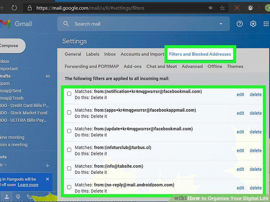Screen dimensions: 270x202
Task: Open the settings gear icon
Action: pyautogui.click(x=253, y=24)
